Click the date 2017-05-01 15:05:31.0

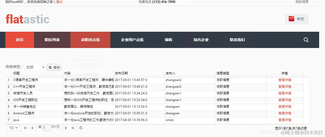[x=131, y=113]
